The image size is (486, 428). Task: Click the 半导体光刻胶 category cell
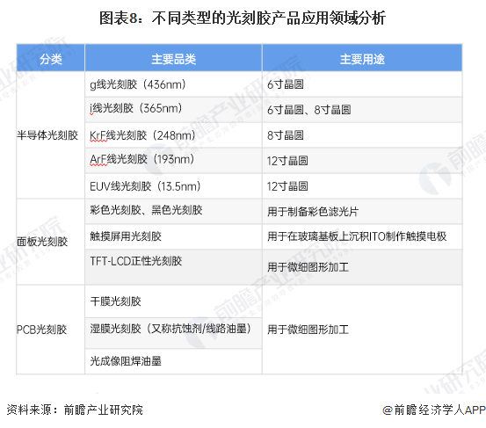(x=50, y=135)
